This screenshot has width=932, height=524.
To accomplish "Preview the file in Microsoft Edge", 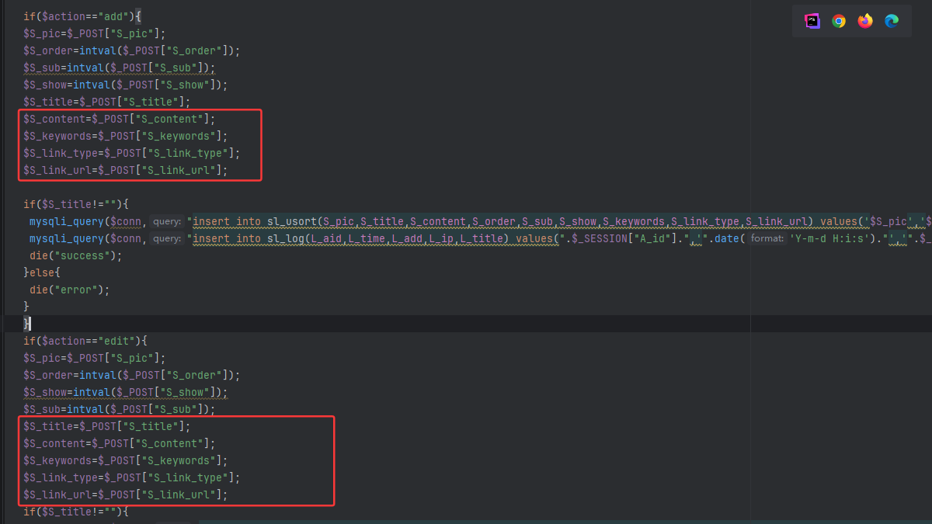I will click(892, 21).
